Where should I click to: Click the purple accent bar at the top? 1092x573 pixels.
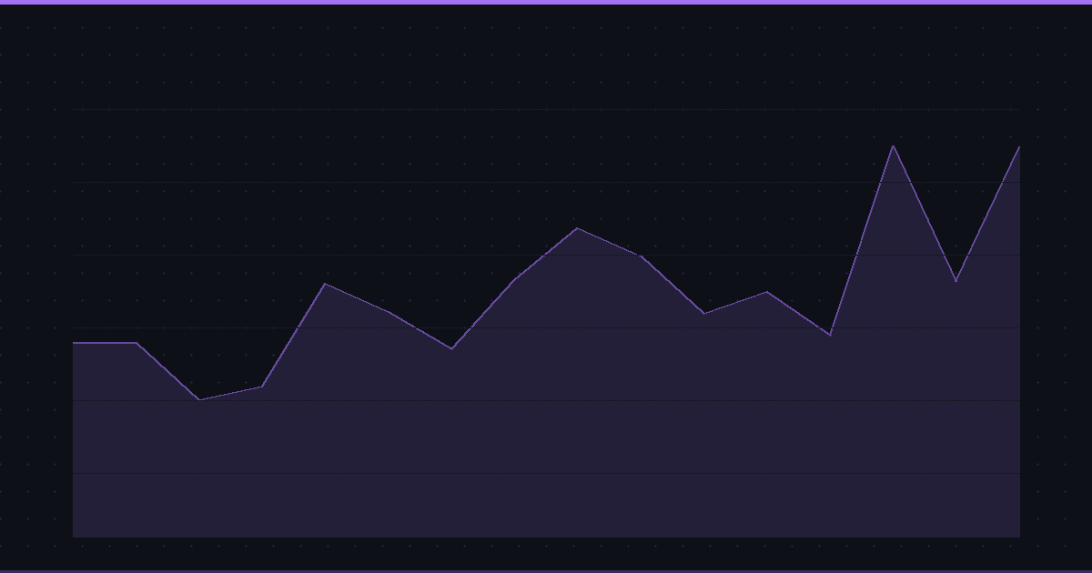coord(546,2)
